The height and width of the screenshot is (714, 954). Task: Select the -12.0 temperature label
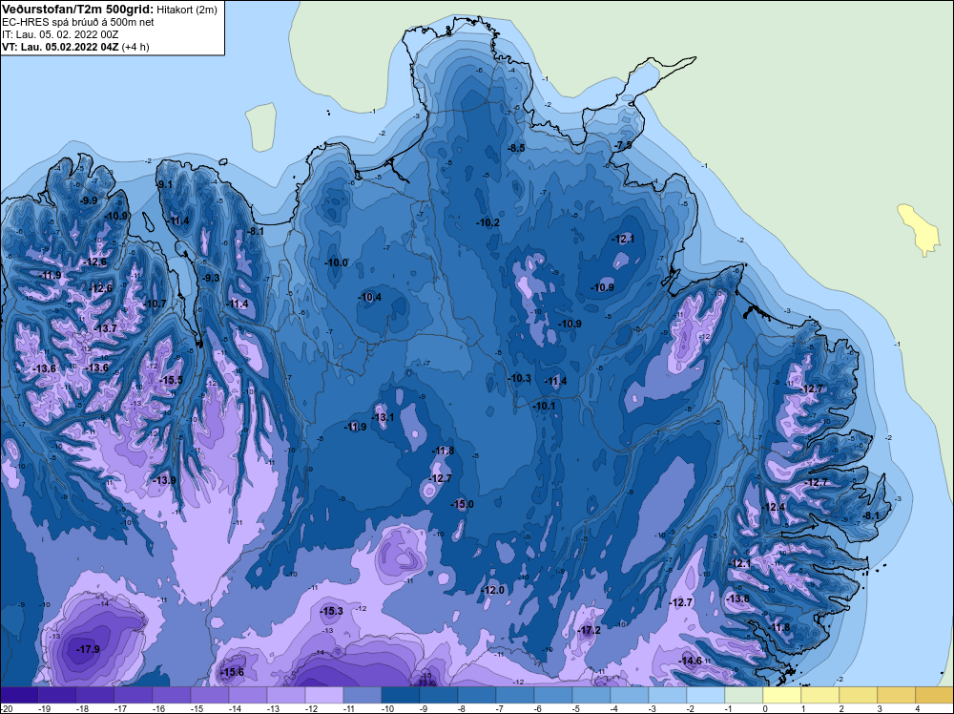click(x=493, y=590)
